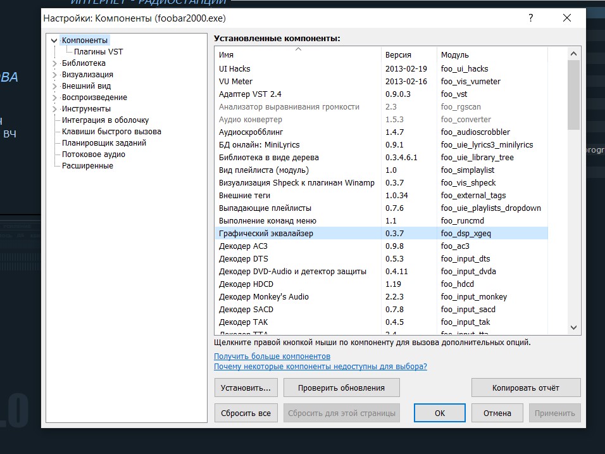The image size is (605, 454).
Task: Select Вид плейлиста (модуль) row
Action: (381, 170)
